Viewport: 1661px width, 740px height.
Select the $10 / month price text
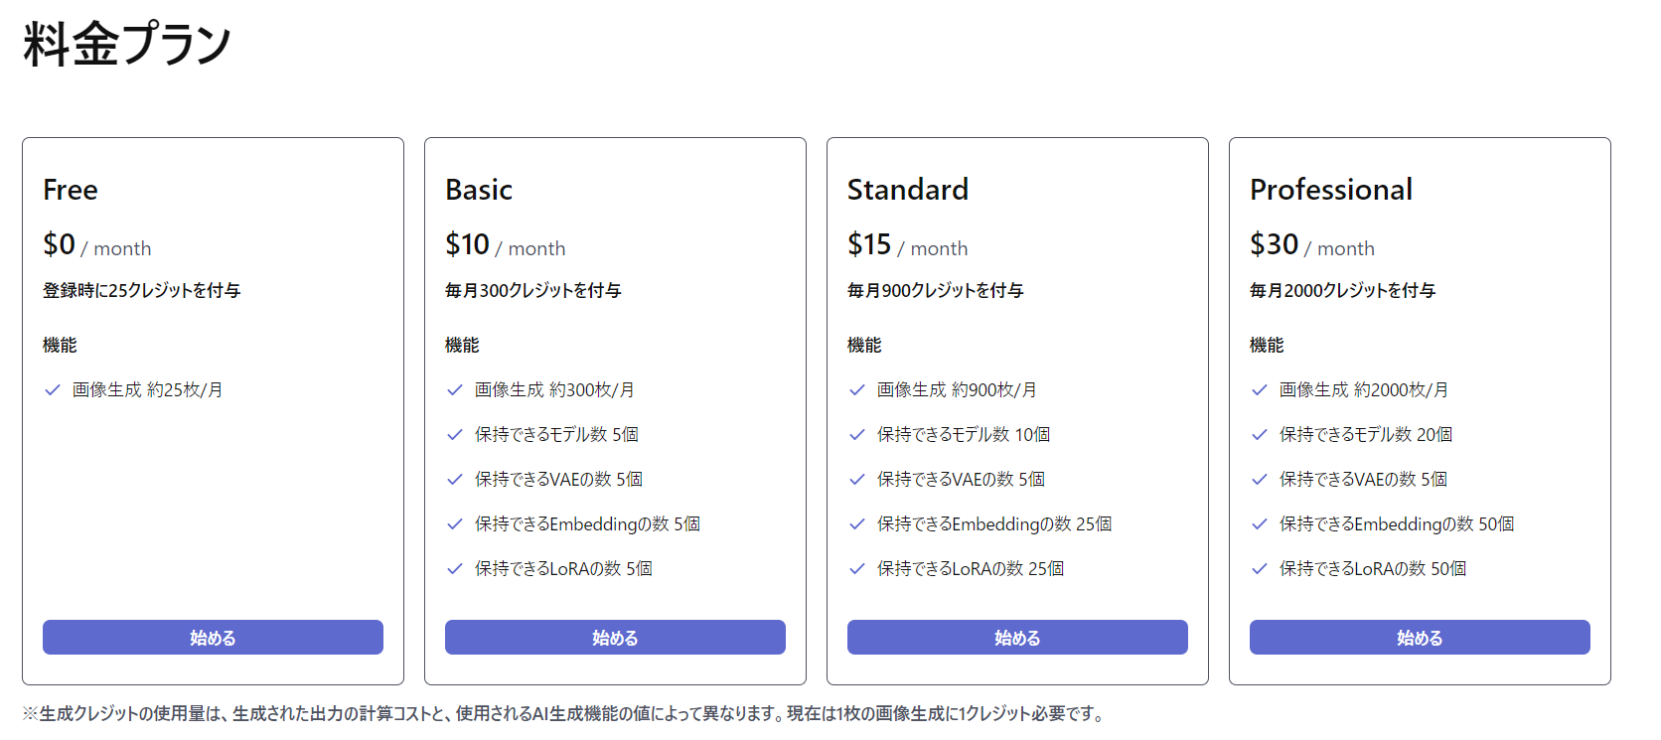click(505, 244)
